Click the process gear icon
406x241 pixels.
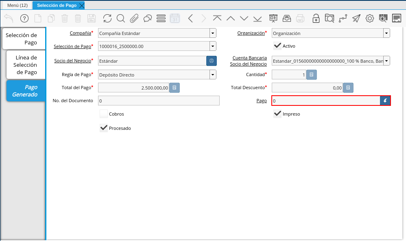[x=370, y=18]
